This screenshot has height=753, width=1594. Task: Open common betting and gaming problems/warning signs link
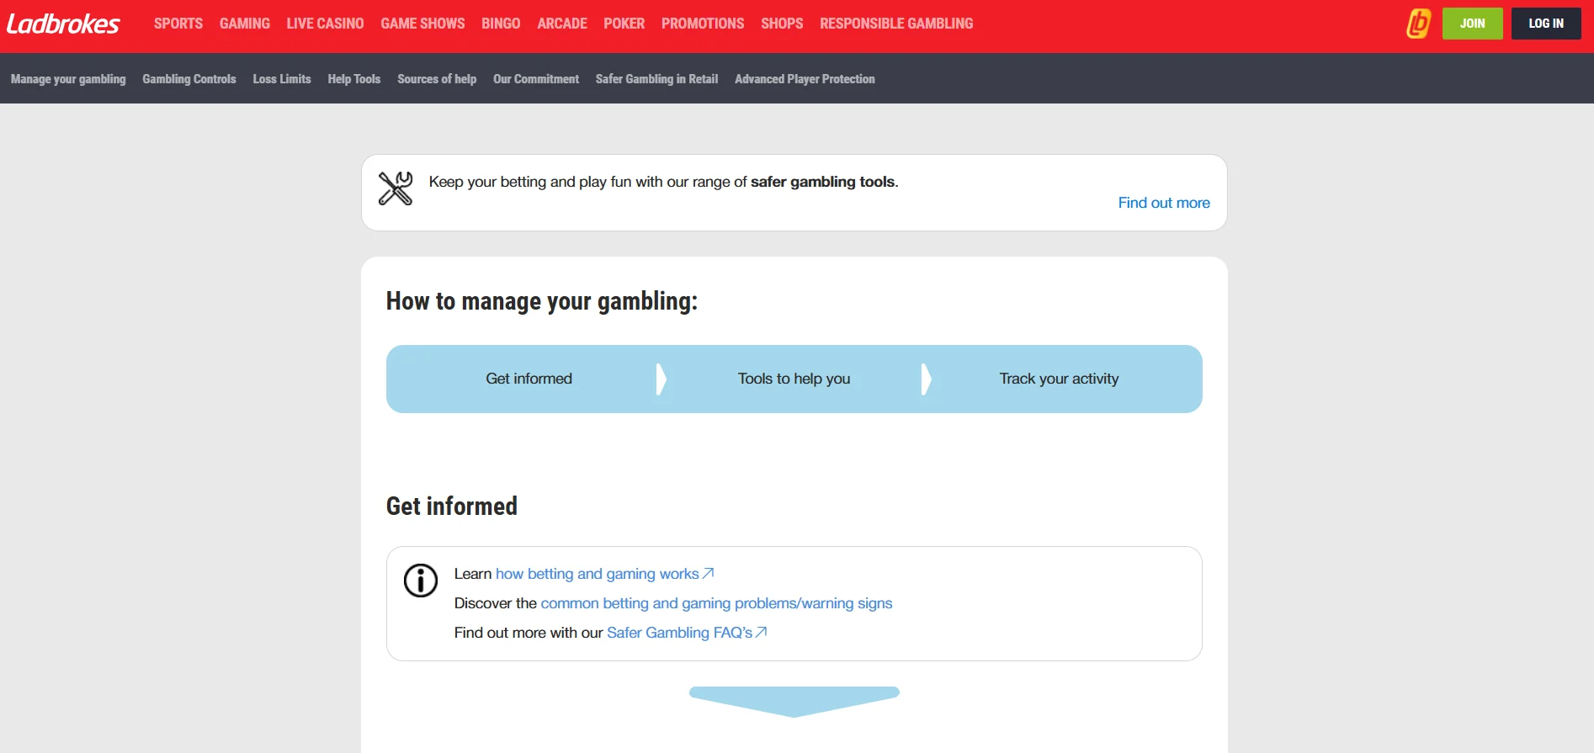pos(716,603)
